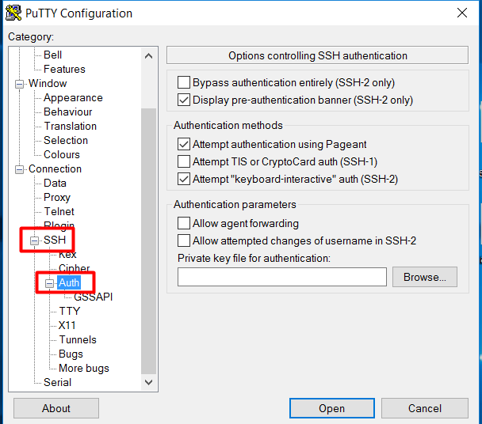The height and width of the screenshot is (424, 482).
Task: Collapse the Window tree node
Action: (19, 84)
